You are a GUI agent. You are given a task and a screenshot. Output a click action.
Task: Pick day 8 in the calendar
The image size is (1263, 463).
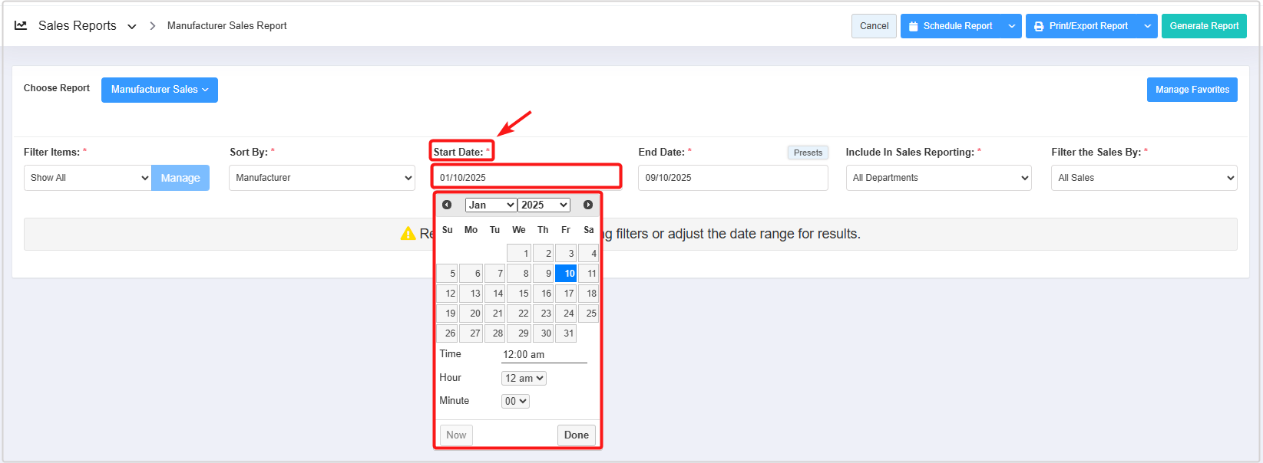[519, 273]
